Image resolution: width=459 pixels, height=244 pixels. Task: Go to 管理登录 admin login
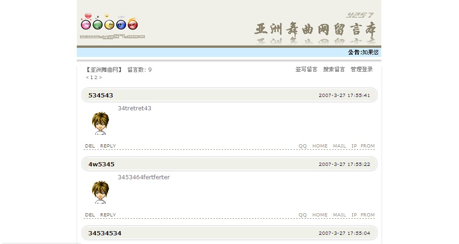pyautogui.click(x=362, y=69)
